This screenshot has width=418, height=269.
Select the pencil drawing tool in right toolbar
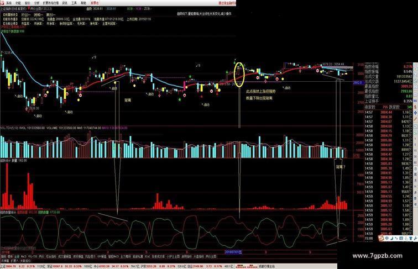415,119
